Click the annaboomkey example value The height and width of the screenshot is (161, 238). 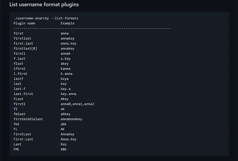click(x=71, y=119)
